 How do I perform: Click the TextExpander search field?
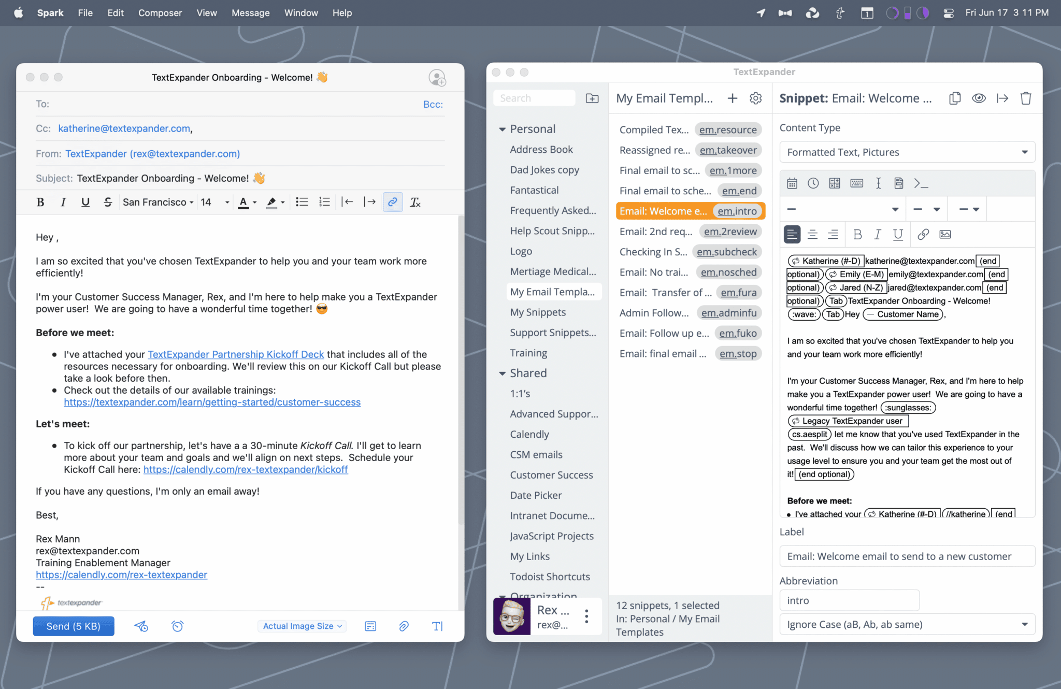(535, 98)
